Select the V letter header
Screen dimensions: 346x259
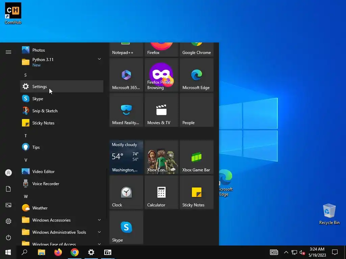click(x=26, y=160)
